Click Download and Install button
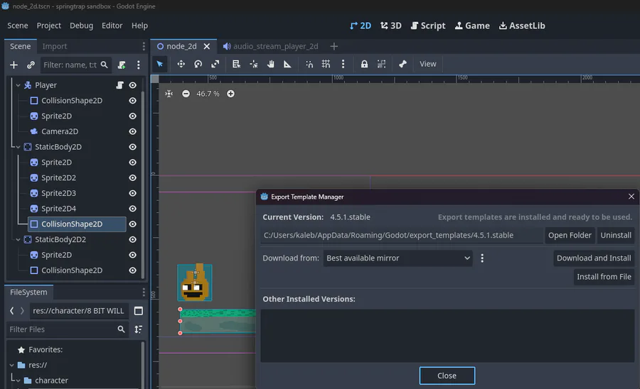This screenshot has width=640, height=389. (x=594, y=258)
